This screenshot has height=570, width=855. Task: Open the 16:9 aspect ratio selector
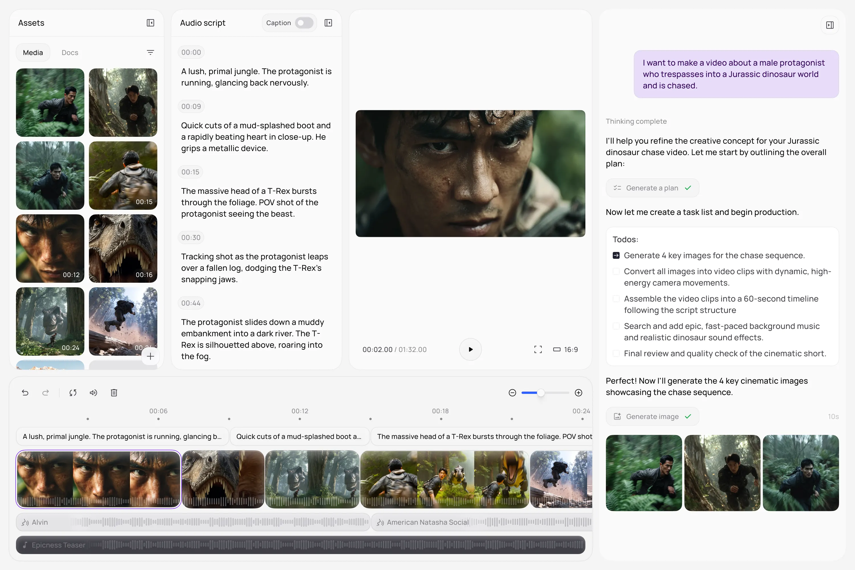[x=566, y=349]
